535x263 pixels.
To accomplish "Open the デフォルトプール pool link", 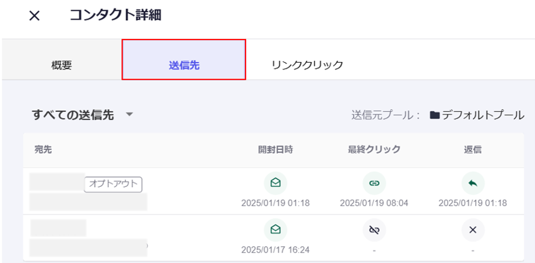I will (483, 115).
